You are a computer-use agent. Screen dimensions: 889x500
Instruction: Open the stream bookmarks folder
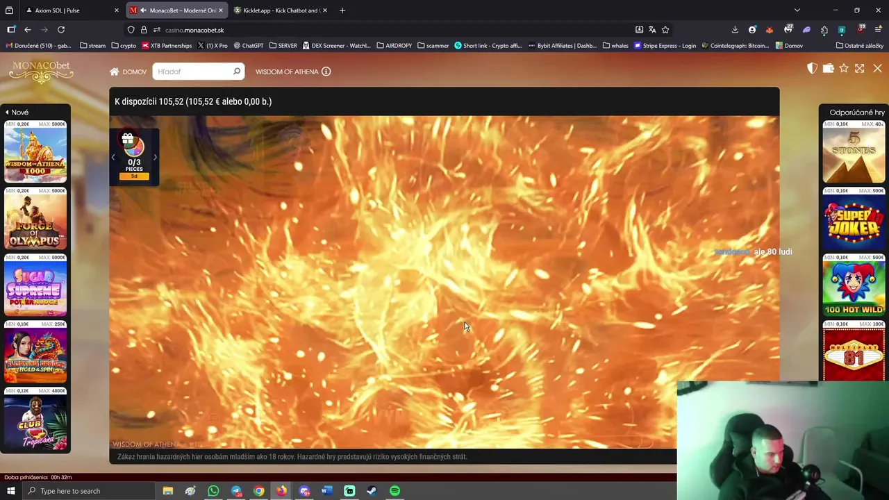point(92,46)
